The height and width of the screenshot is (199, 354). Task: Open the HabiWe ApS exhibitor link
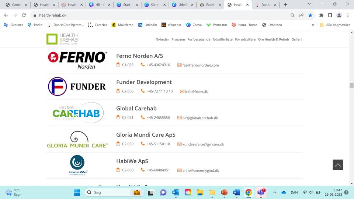coord(132,161)
